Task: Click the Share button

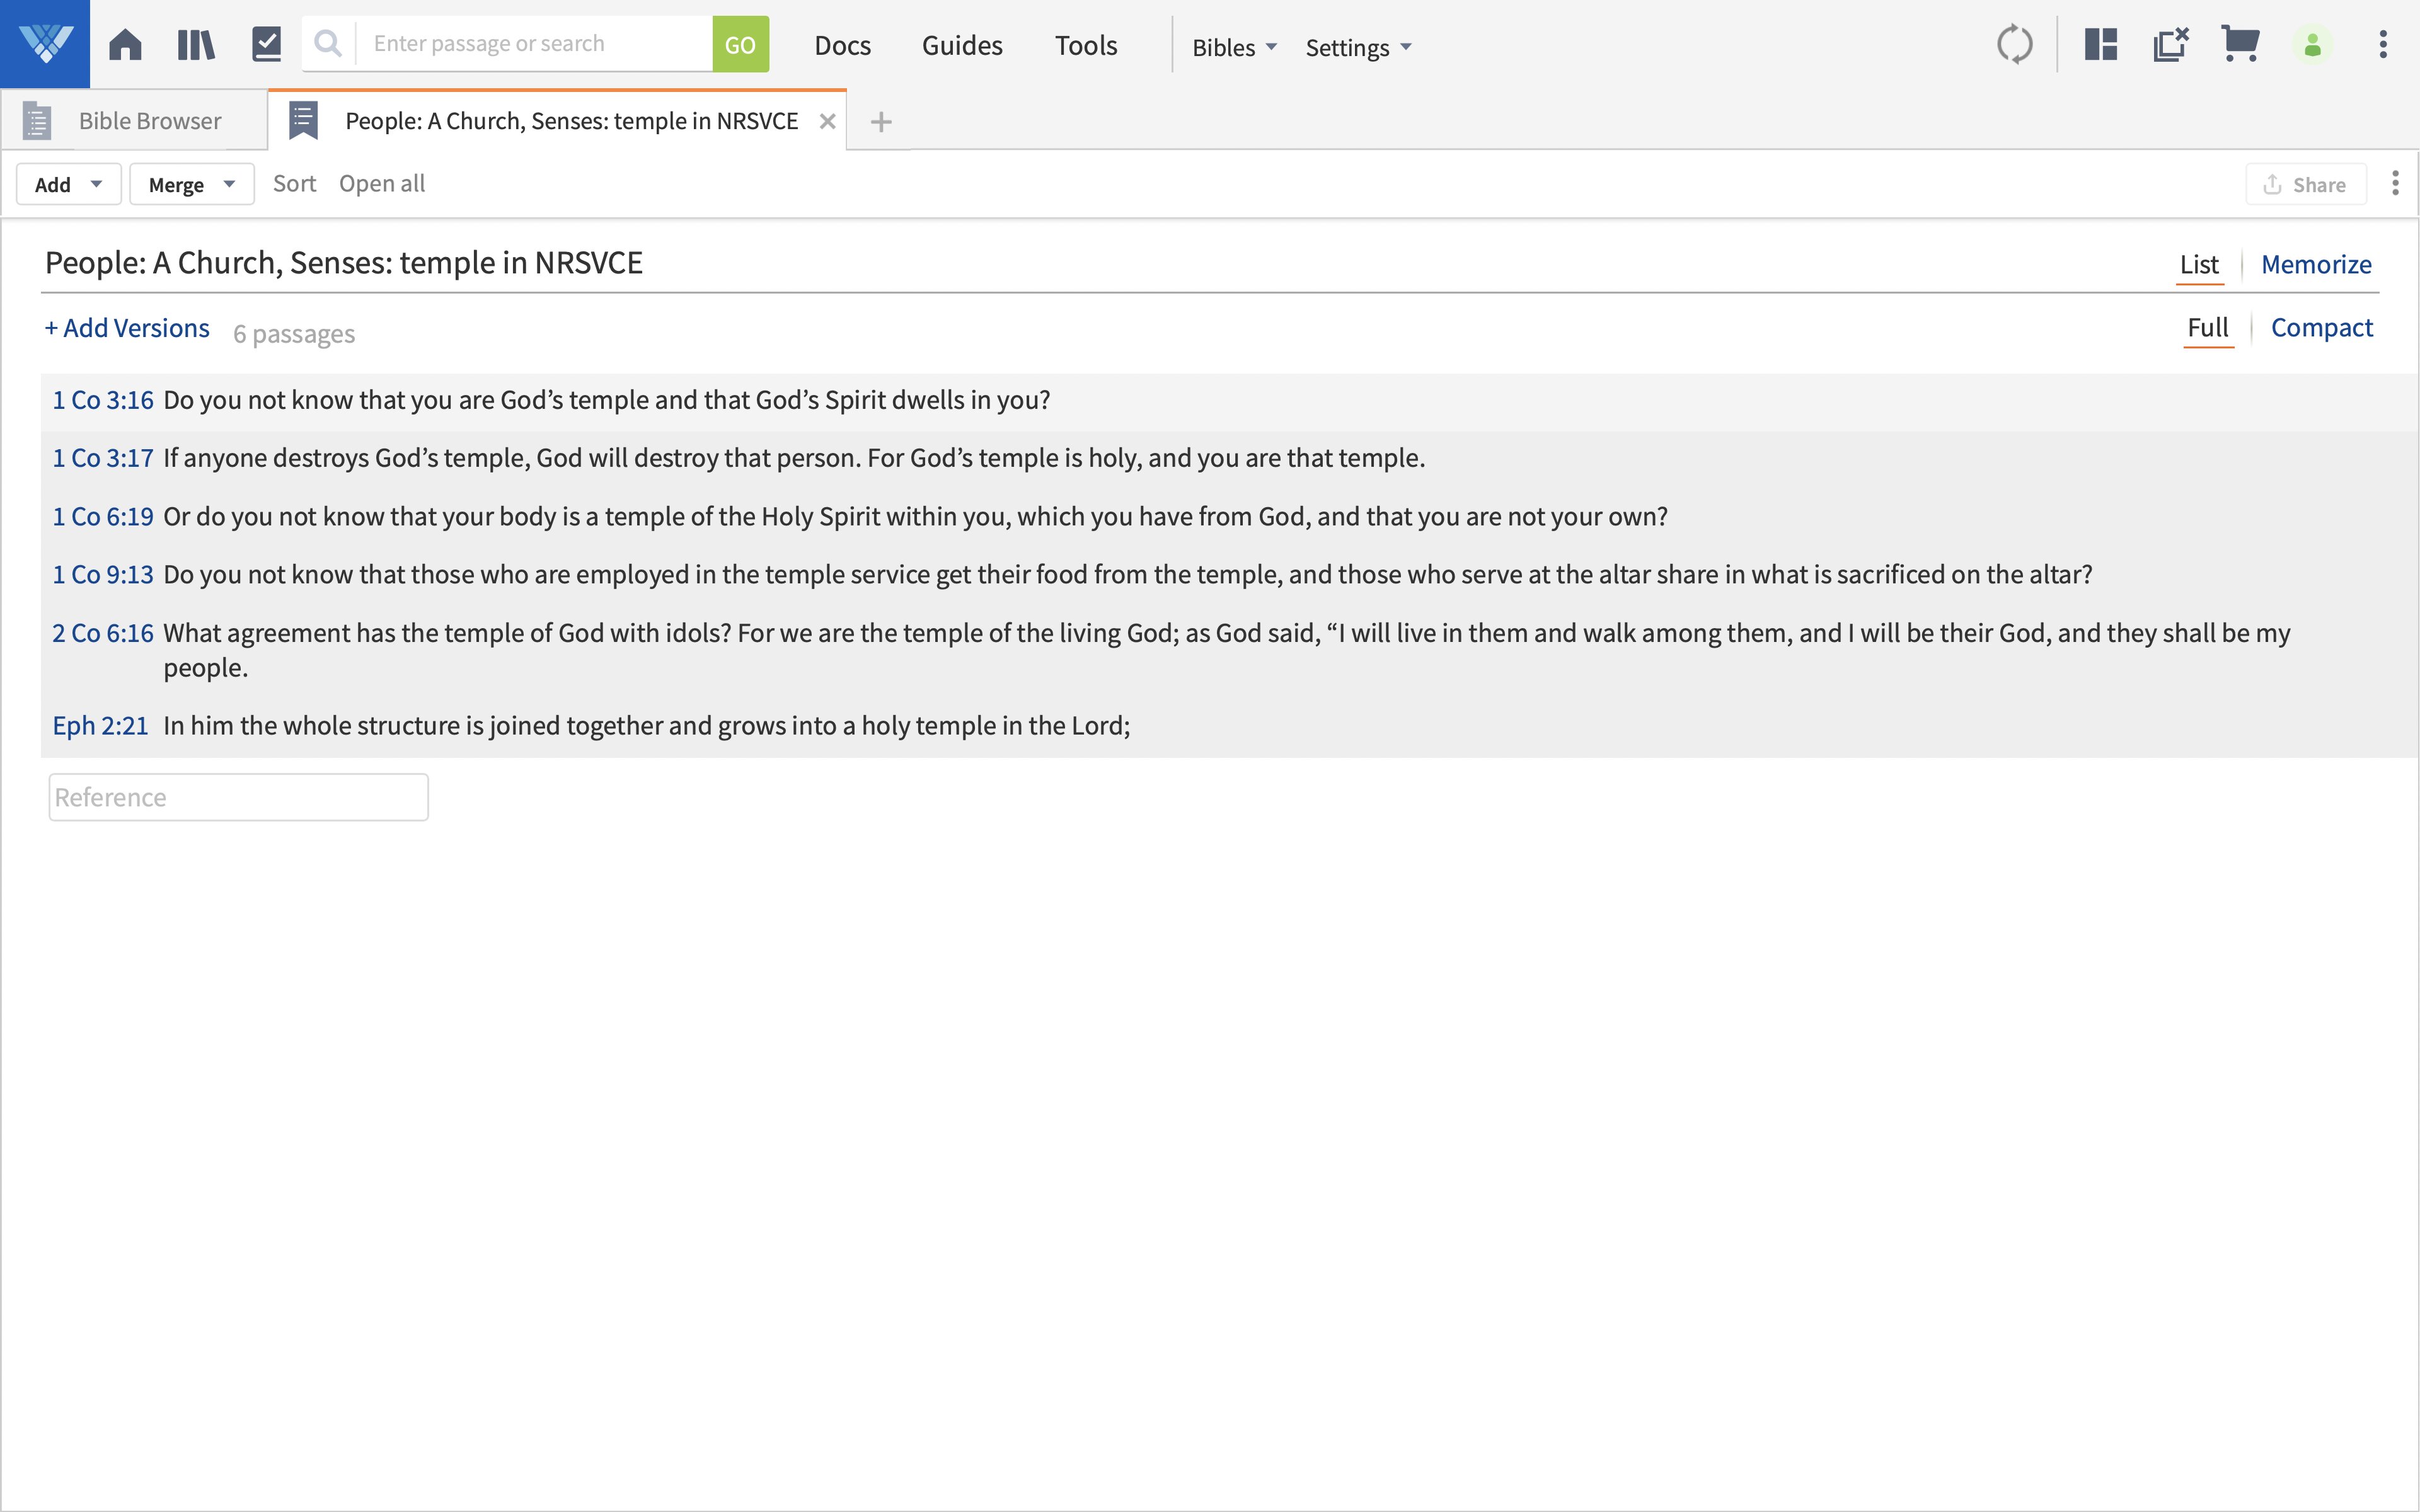Action: [x=2305, y=185]
